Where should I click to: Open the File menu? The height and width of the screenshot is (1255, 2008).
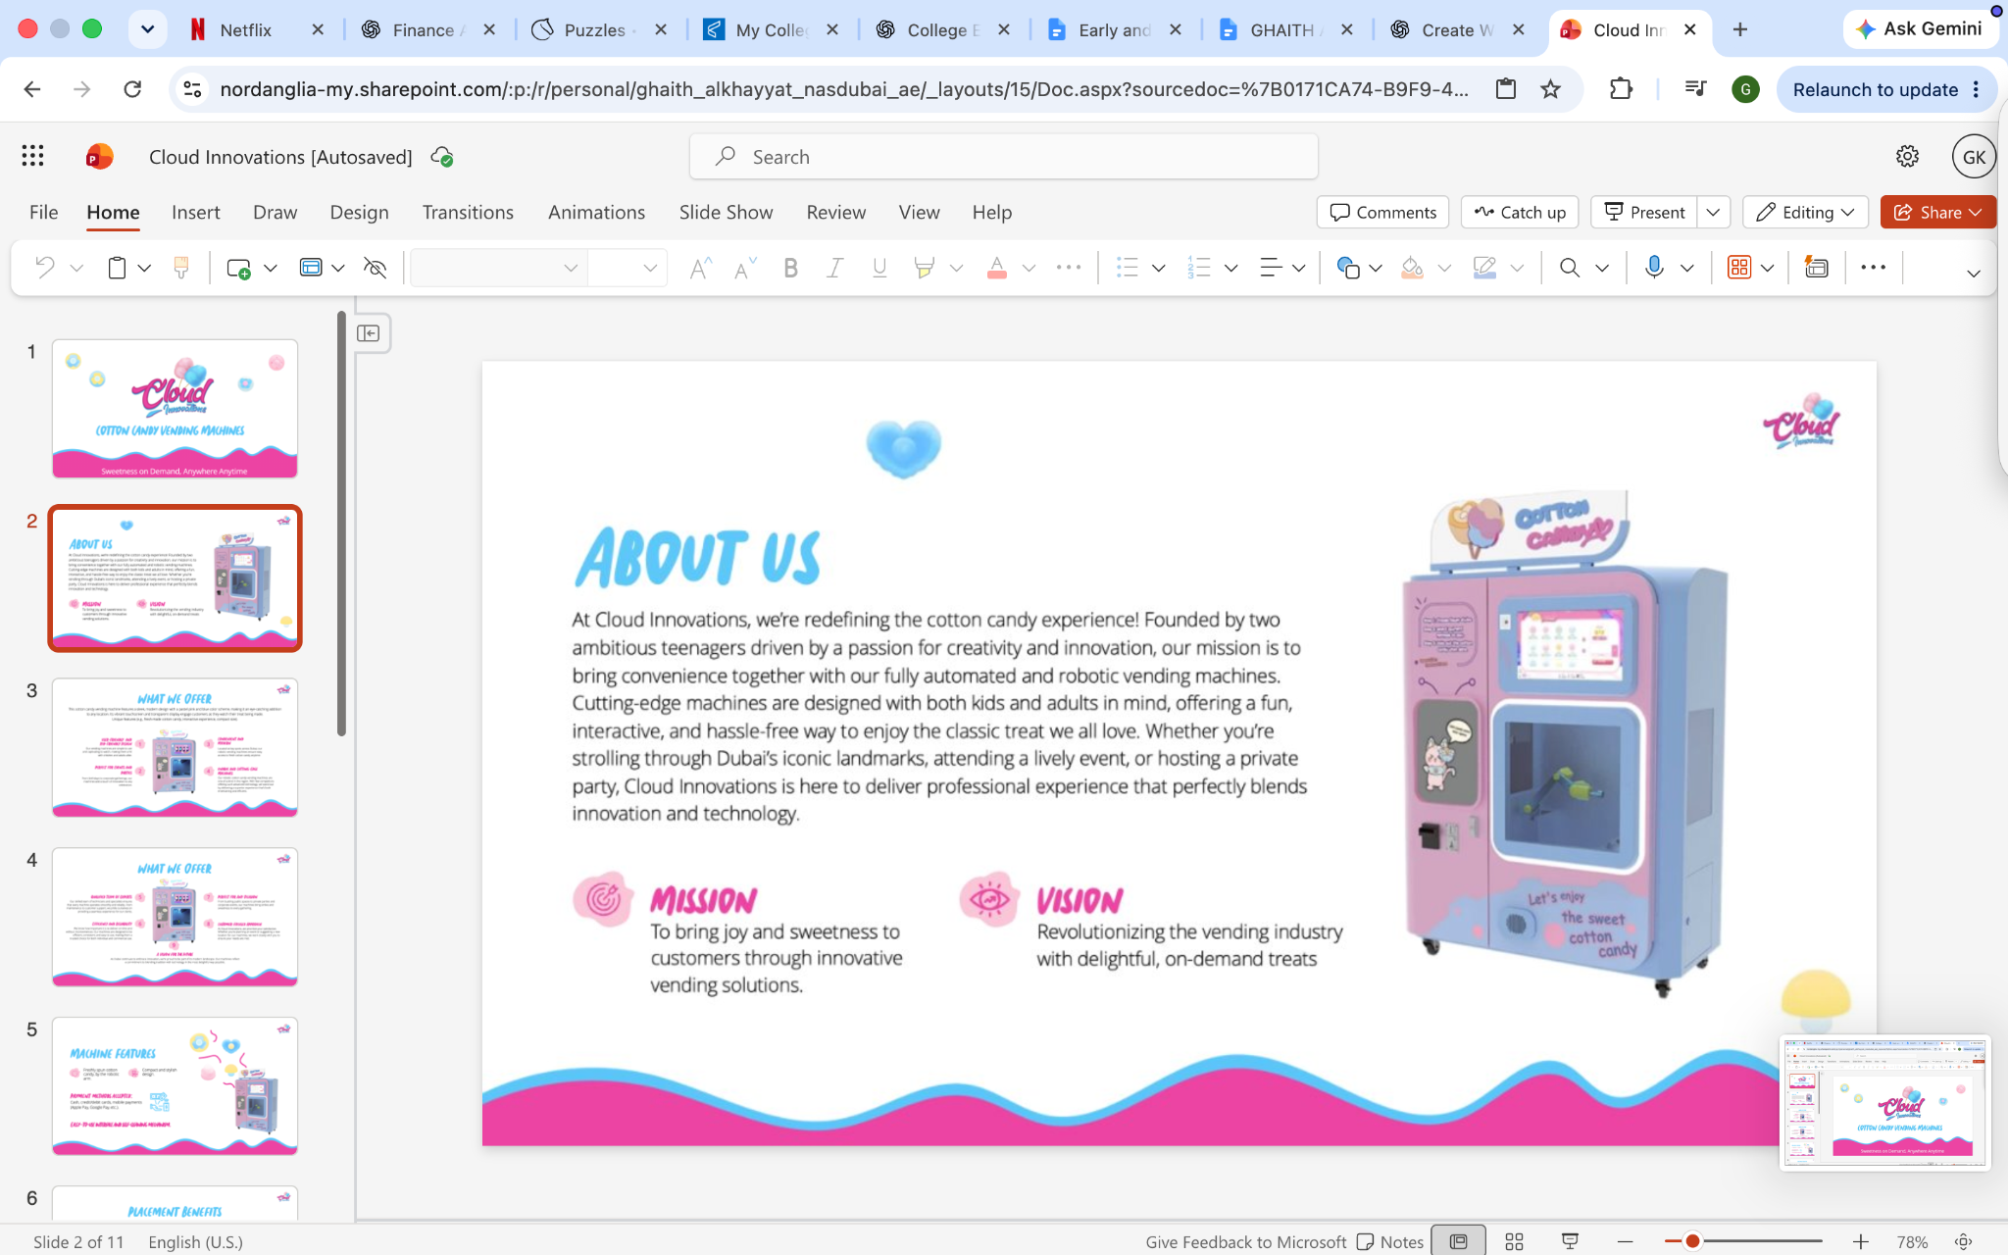pos(43,212)
